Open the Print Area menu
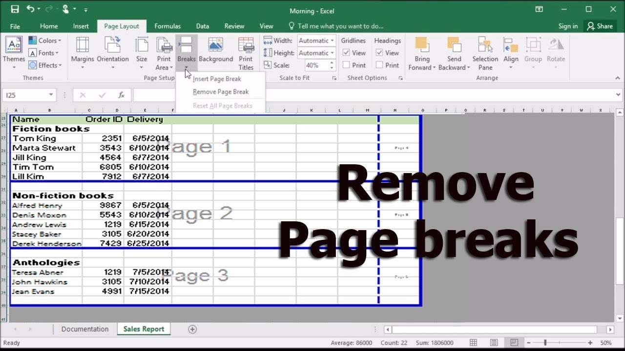The height and width of the screenshot is (351, 625). click(164, 53)
